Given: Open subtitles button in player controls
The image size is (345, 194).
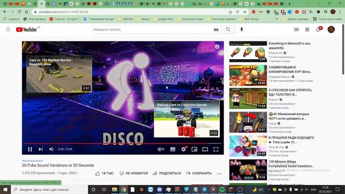Looking at the screenshot, I should click(x=172, y=149).
